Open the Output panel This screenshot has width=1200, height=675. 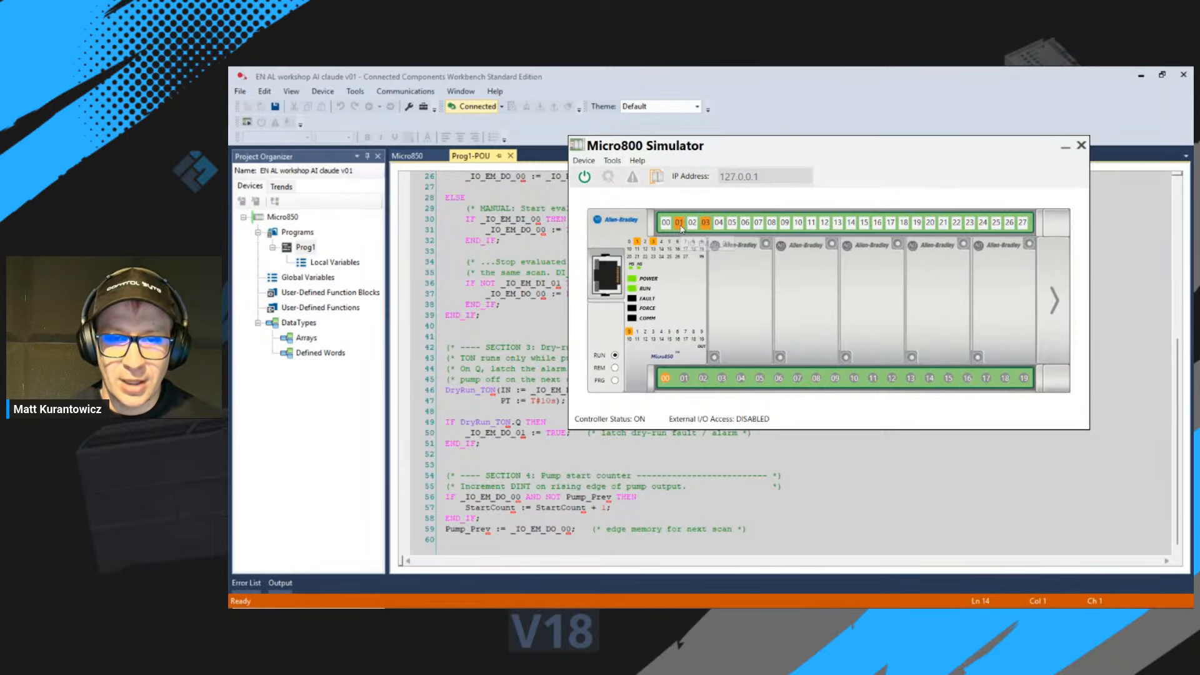280,582
